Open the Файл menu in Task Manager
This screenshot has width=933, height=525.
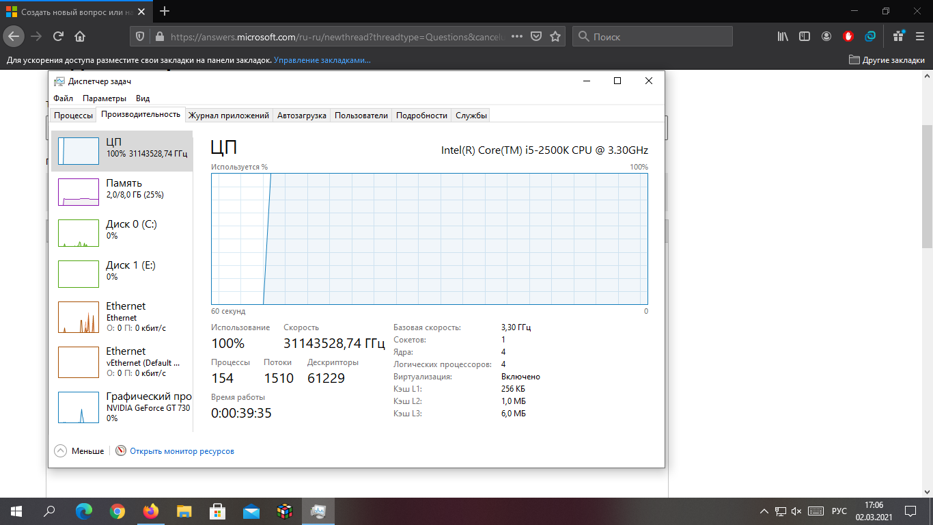pyautogui.click(x=63, y=98)
